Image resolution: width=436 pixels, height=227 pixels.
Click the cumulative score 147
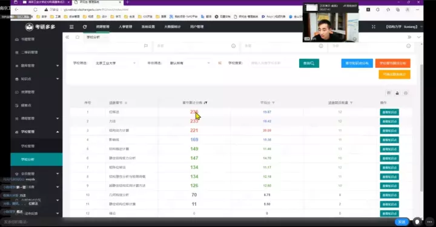(x=194, y=158)
